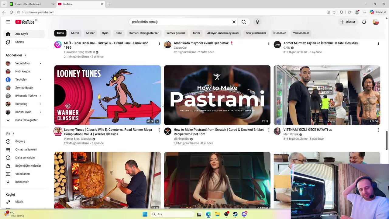Open Videolarınız in sidebar

(x=24, y=174)
